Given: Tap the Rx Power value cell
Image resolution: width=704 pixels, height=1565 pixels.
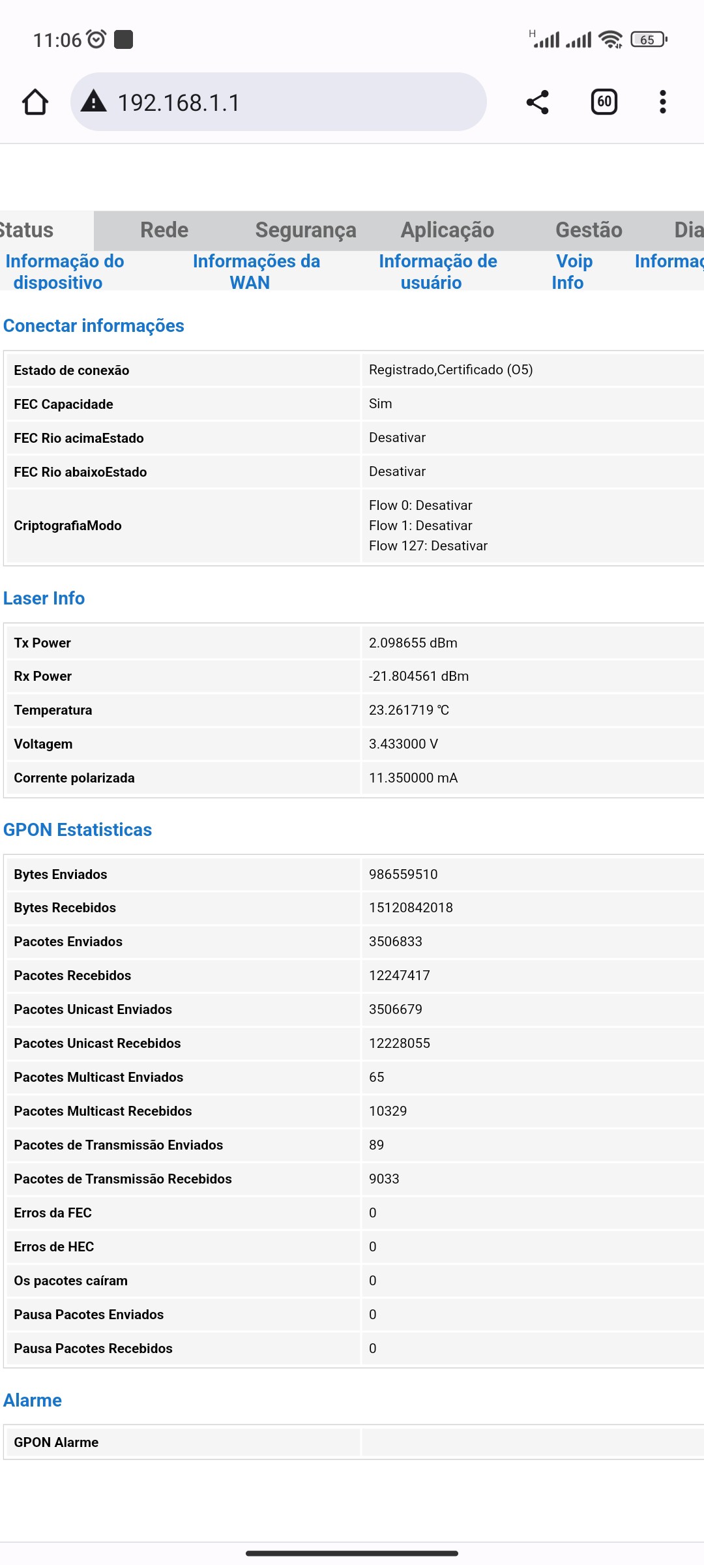Looking at the screenshot, I should 418,676.
